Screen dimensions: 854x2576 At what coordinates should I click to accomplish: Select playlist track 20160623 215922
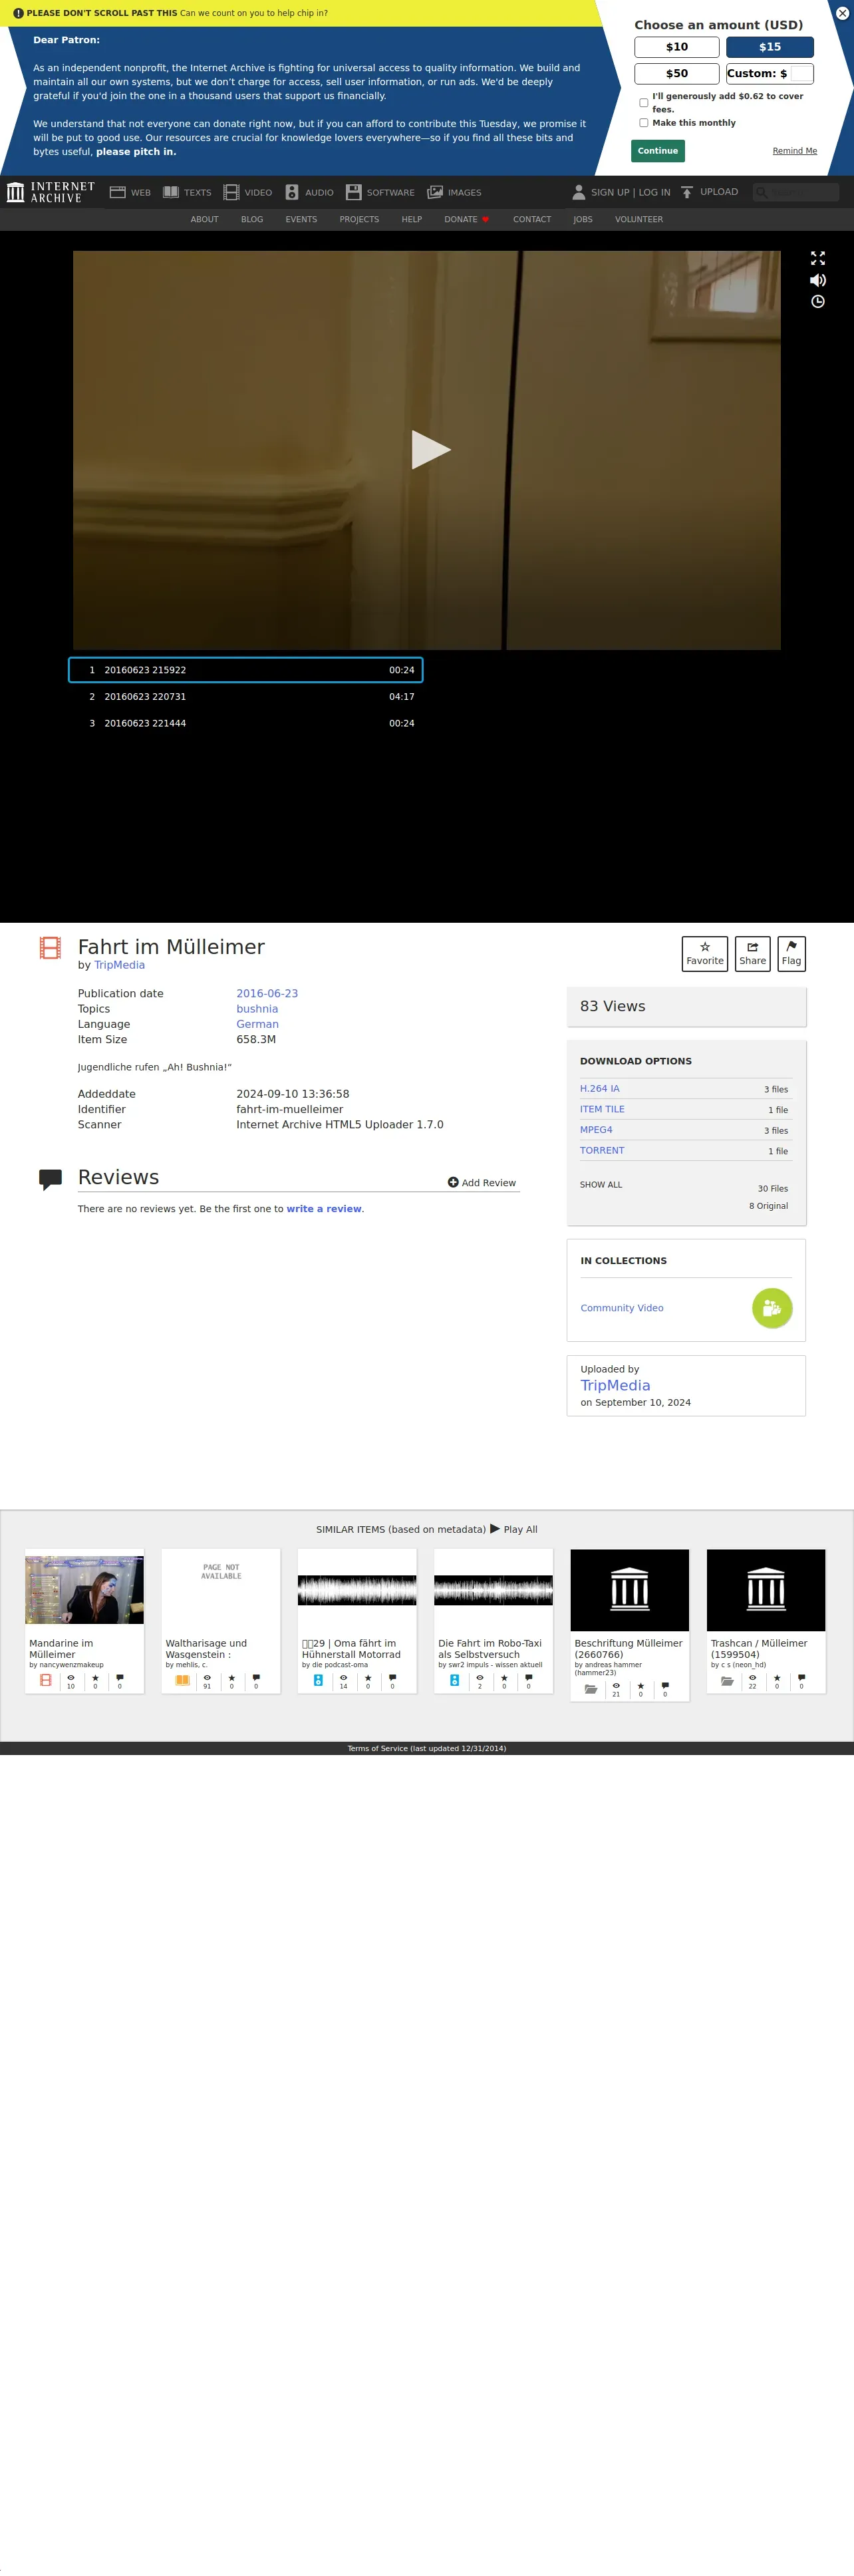pos(246,670)
